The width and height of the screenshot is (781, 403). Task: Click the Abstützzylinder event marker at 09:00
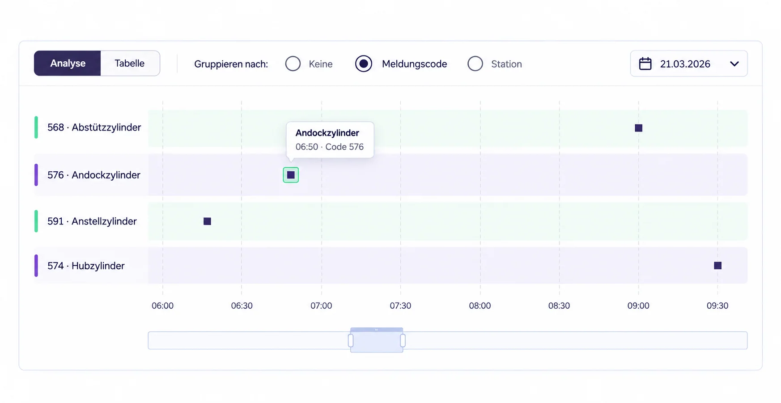638,128
